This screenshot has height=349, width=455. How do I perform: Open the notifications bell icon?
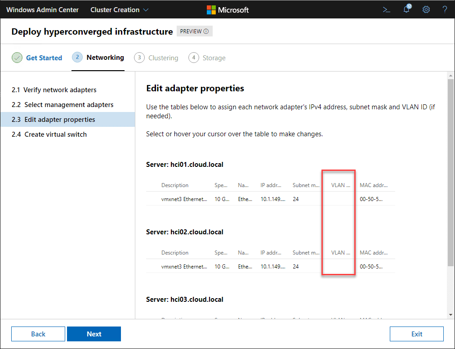click(406, 9)
